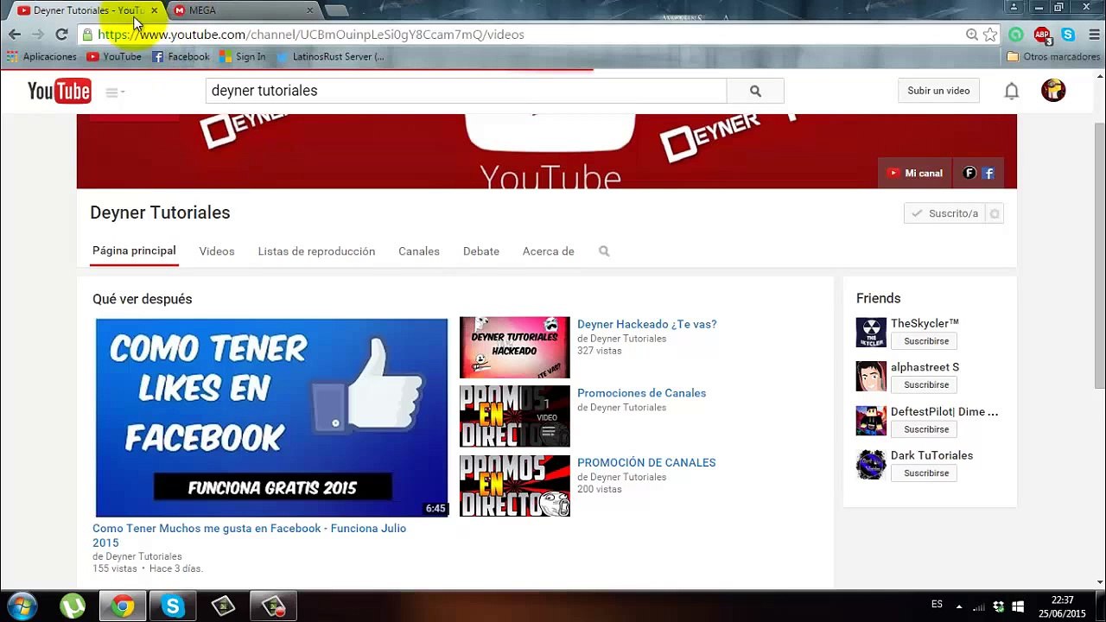Open Como Tener Muchos me gusta title link
The image size is (1106, 622).
(249, 536)
